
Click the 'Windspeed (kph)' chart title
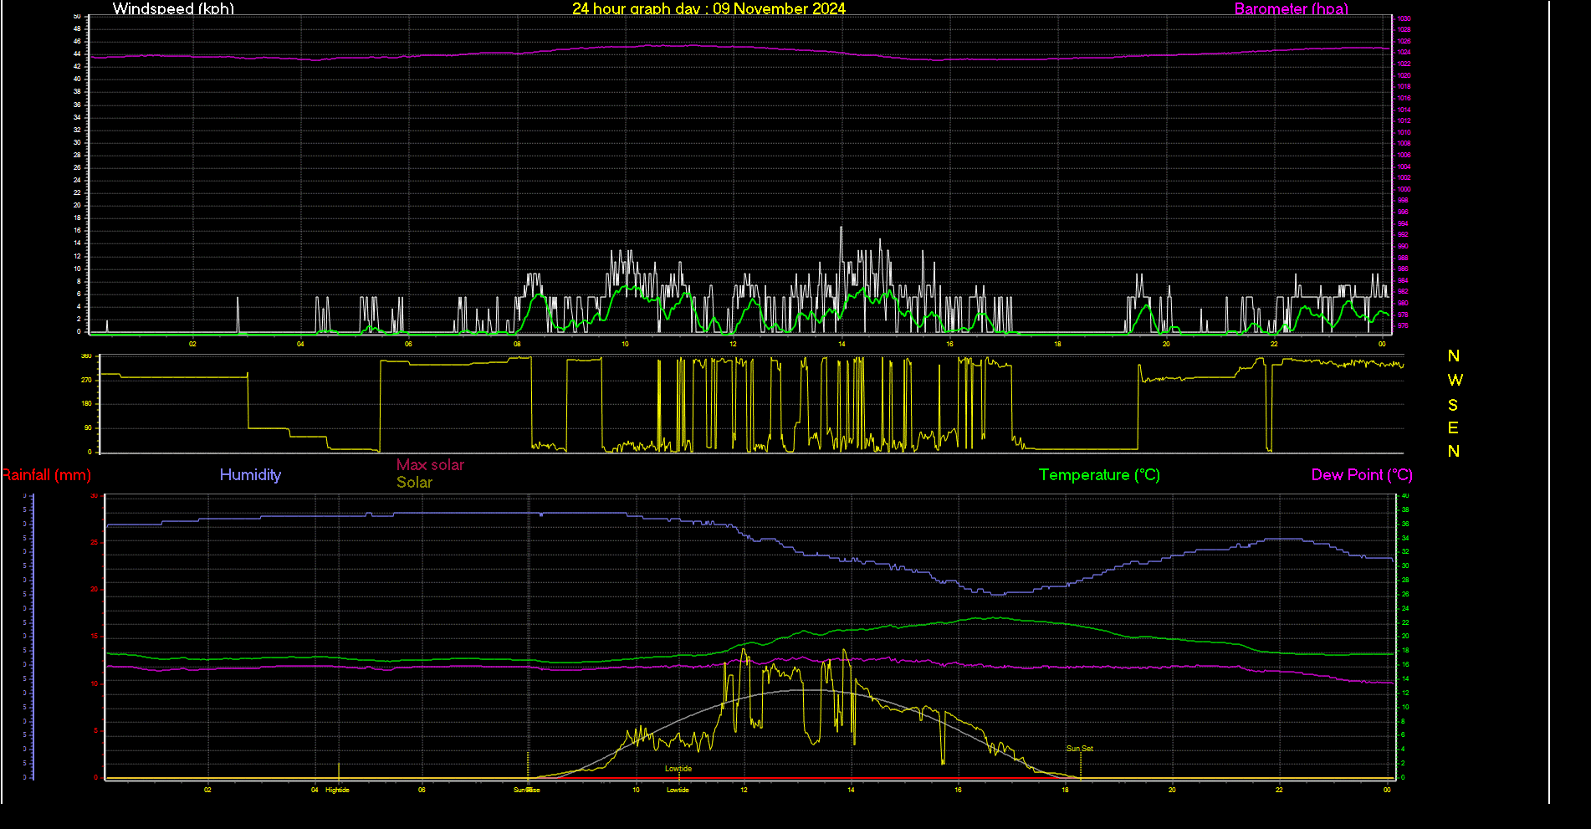pos(173,8)
